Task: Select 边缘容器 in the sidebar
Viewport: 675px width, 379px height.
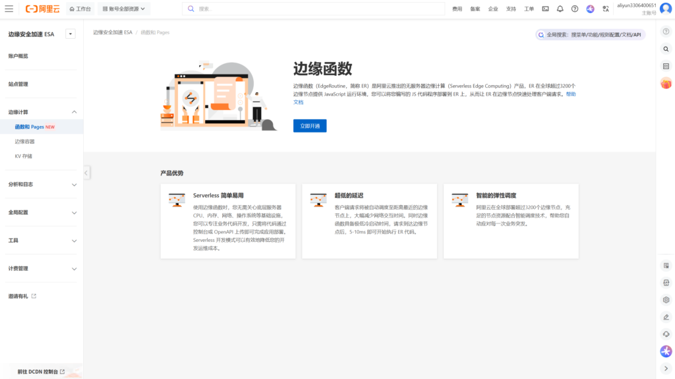Action: pyautogui.click(x=25, y=142)
